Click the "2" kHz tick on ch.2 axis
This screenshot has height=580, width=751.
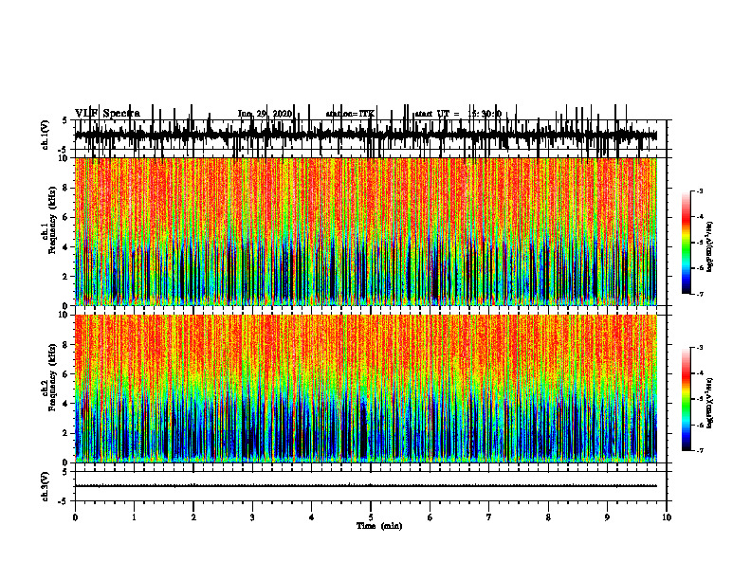click(66, 433)
